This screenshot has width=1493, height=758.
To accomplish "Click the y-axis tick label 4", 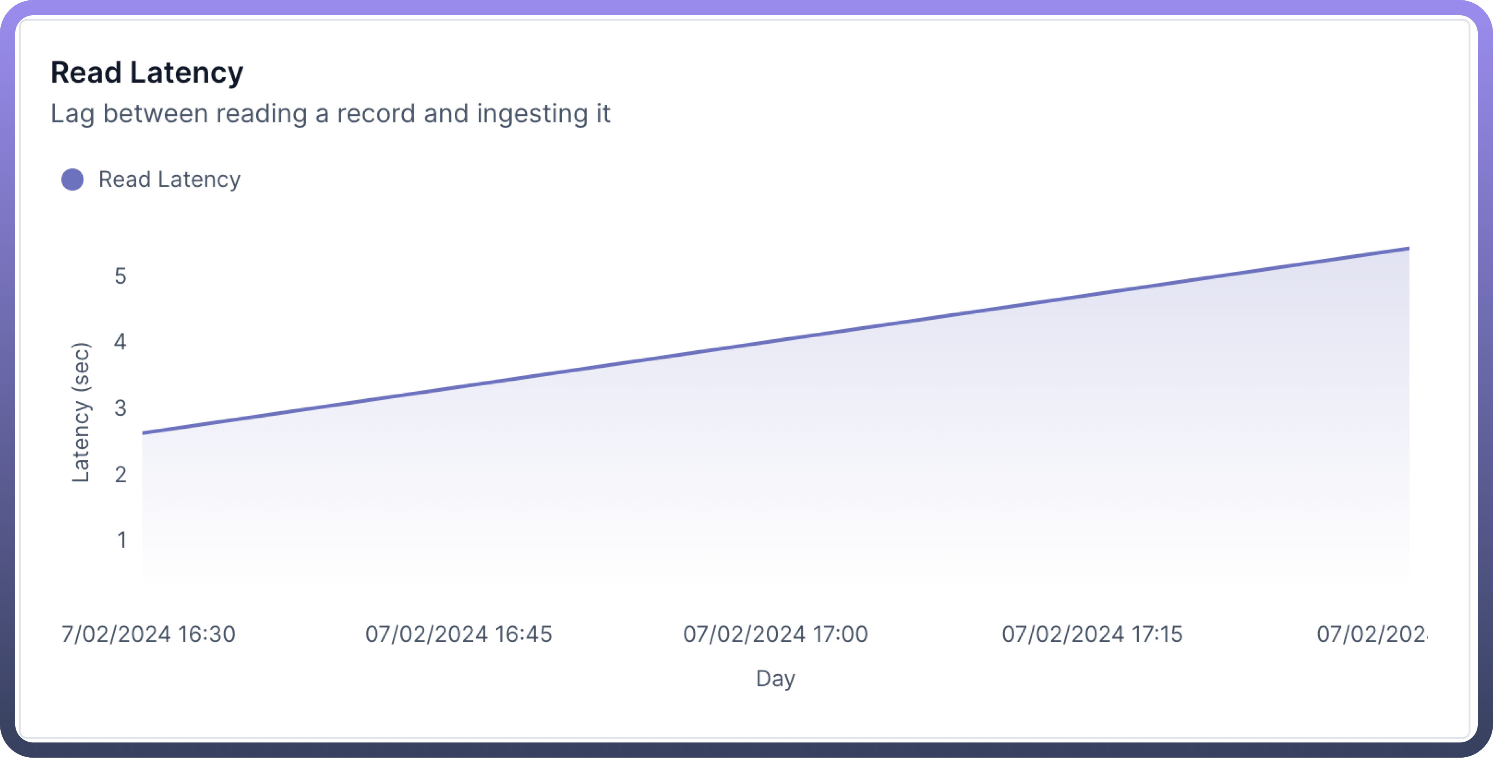I will tap(121, 342).
